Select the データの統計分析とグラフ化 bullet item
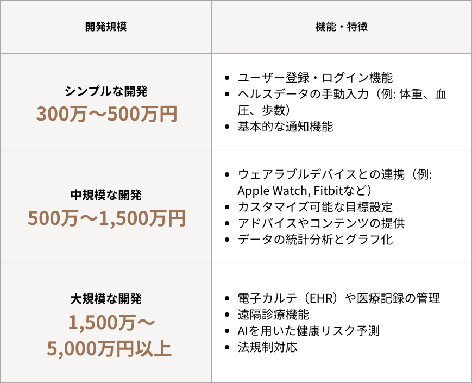472x383 pixels. pyautogui.click(x=315, y=240)
